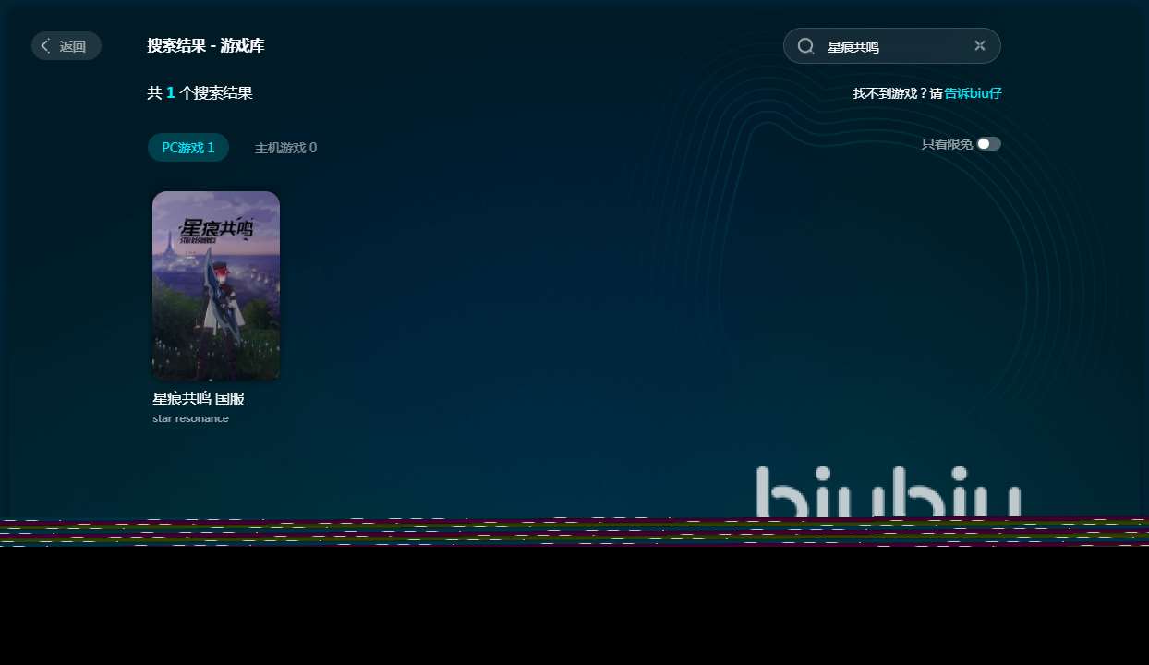The width and height of the screenshot is (1149, 665).
Task: Switch to the PC游戏 1 tab
Action: click(x=188, y=148)
